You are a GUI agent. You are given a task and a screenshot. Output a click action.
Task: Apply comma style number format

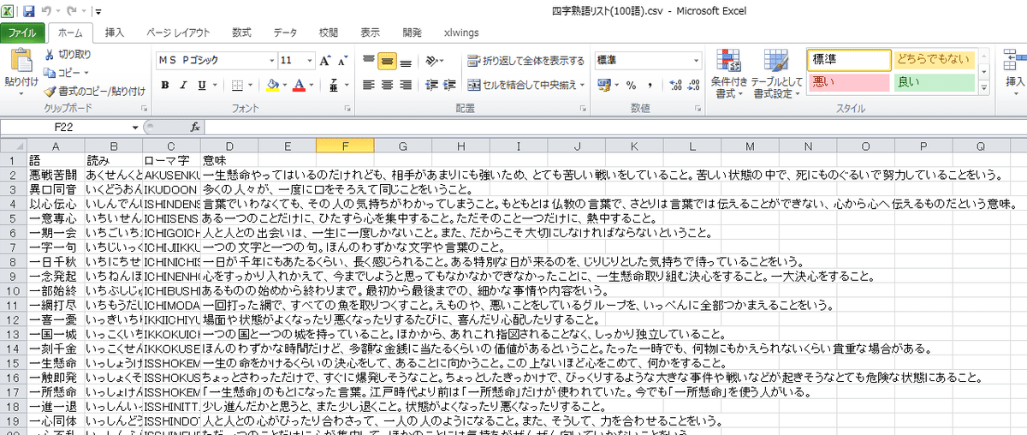coord(650,85)
